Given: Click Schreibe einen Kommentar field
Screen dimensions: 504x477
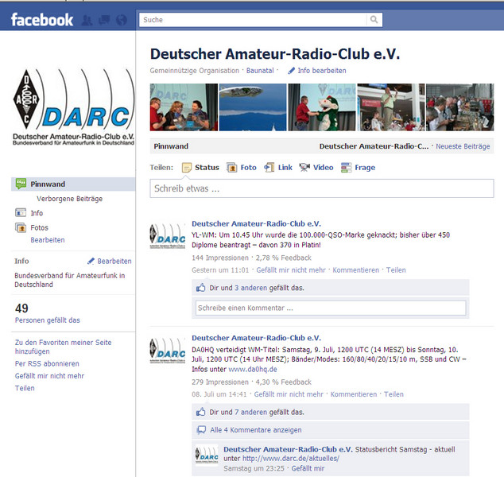Looking at the screenshot, I should (x=331, y=308).
